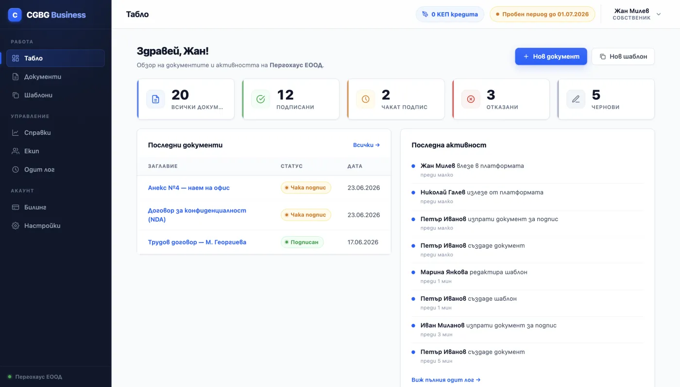680x387 pixels.
Task: Click the Пробен период до 01.07.2026 badge
Action: 542,14
